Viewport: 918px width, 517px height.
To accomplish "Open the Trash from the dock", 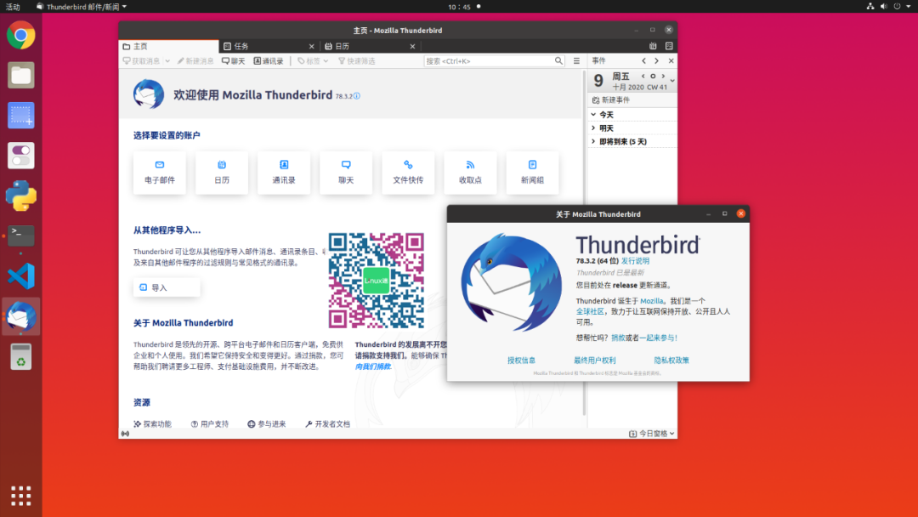I will (21, 356).
